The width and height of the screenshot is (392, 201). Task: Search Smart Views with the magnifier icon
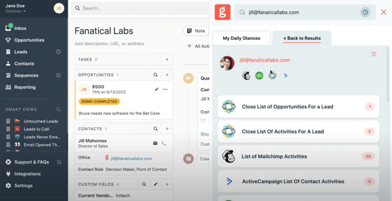58,109
